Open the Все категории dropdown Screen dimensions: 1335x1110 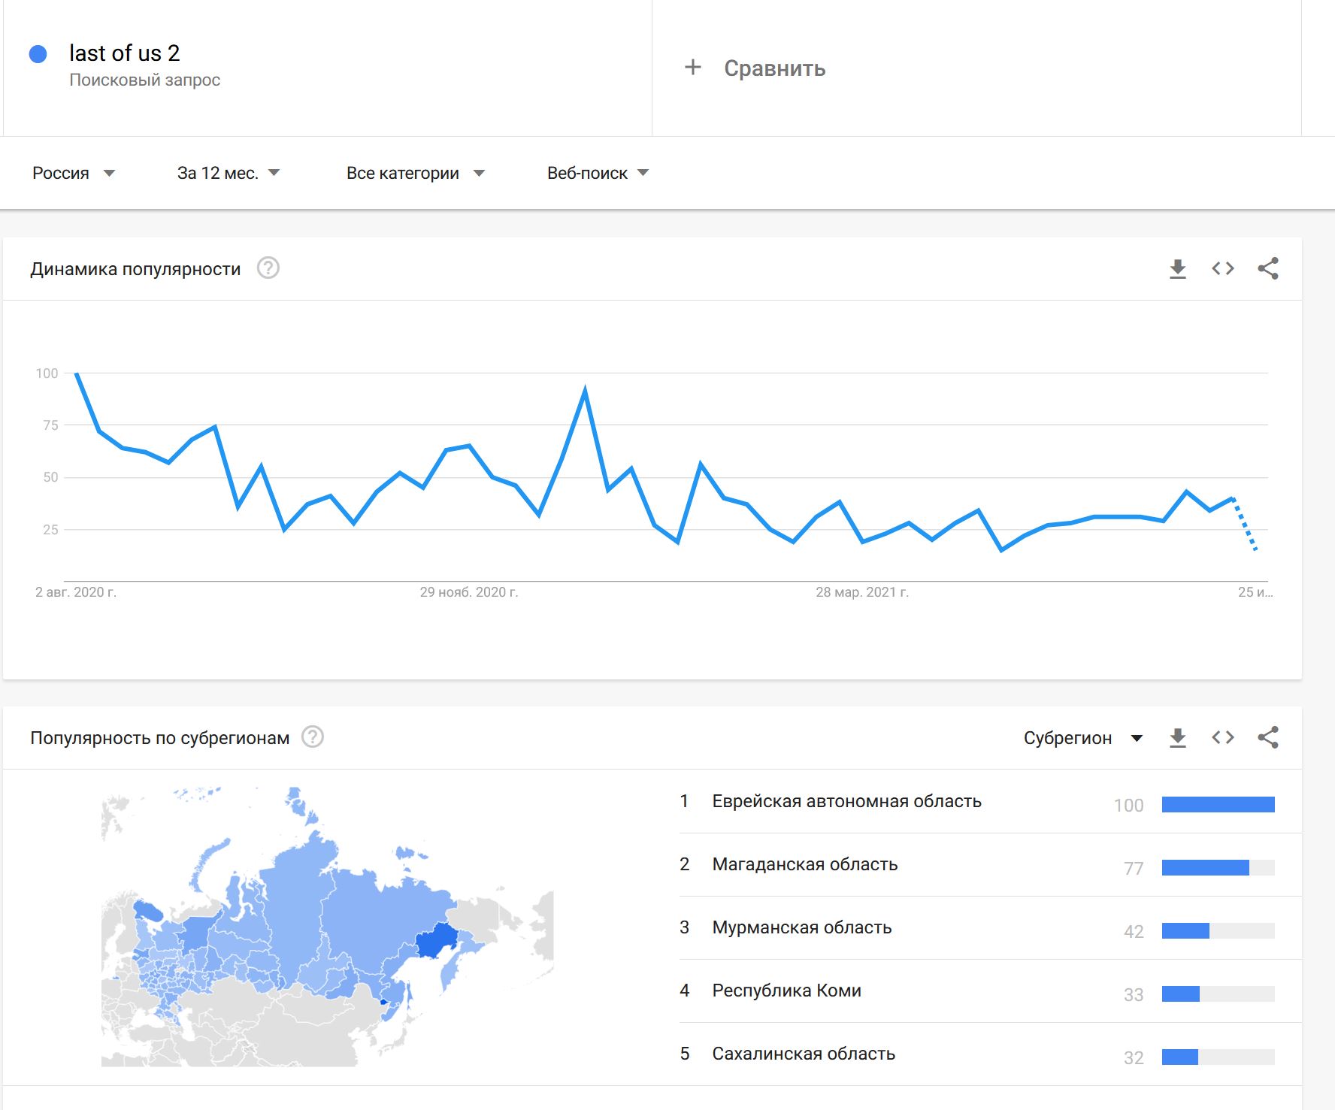415,174
